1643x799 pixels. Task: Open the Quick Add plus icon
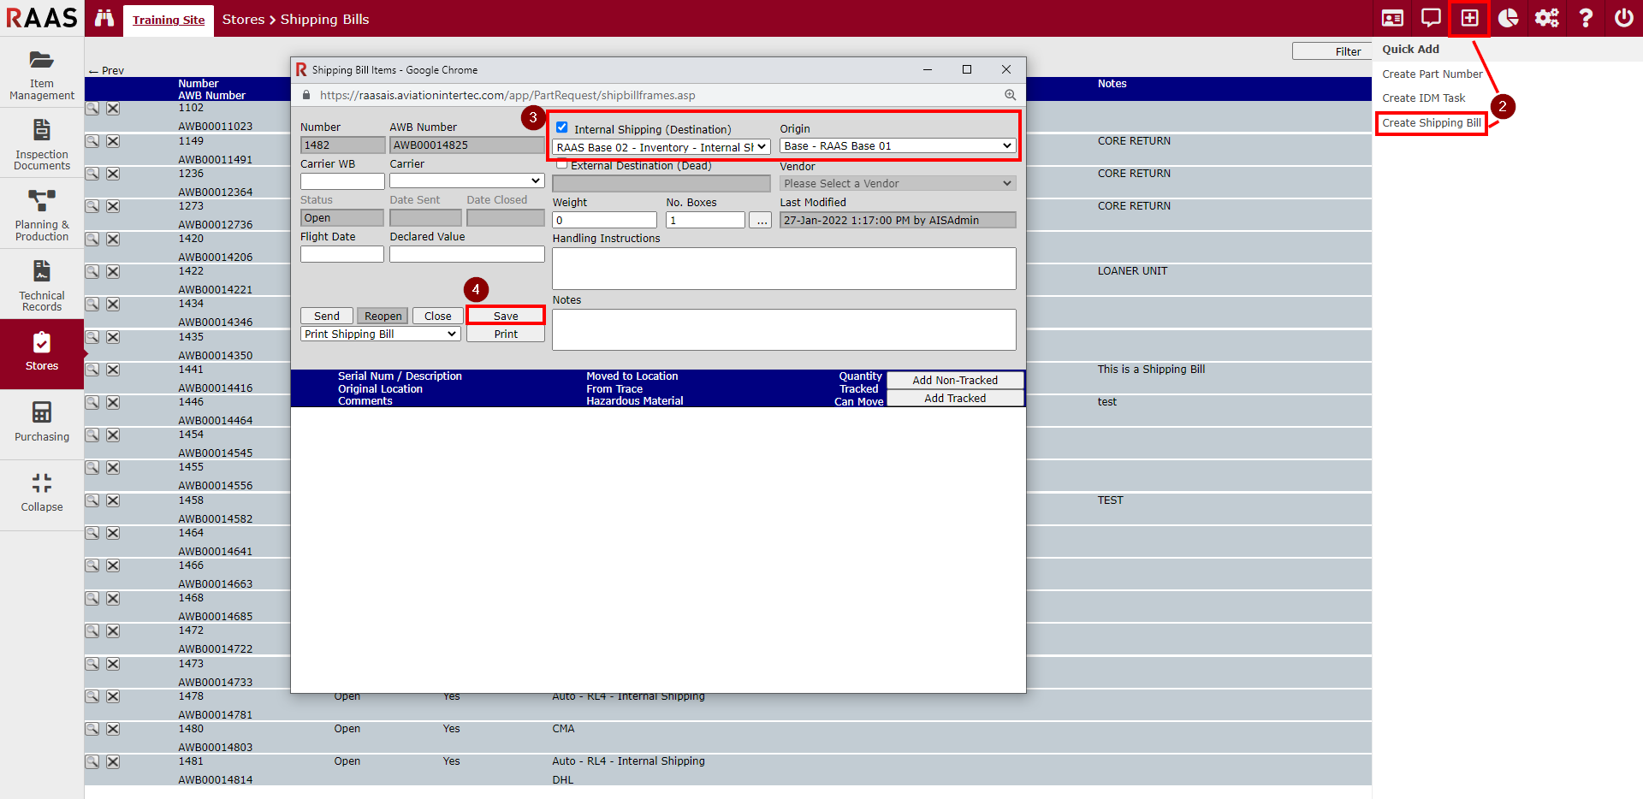pyautogui.click(x=1469, y=18)
